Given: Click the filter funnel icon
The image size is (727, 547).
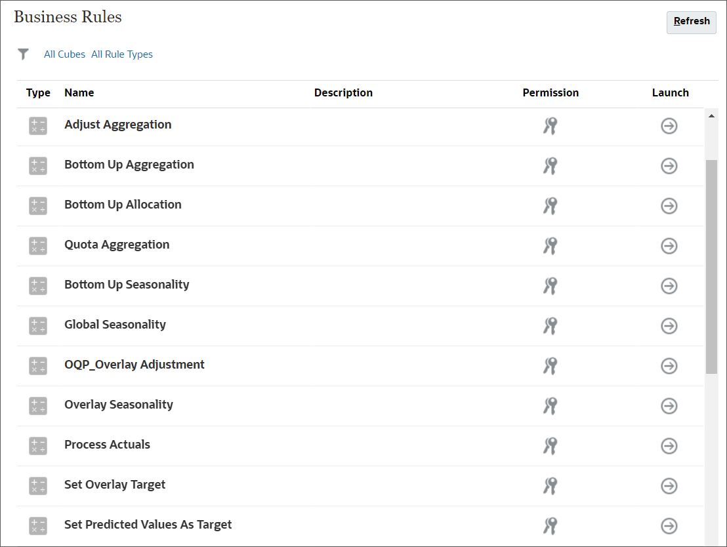Looking at the screenshot, I should [x=24, y=54].
